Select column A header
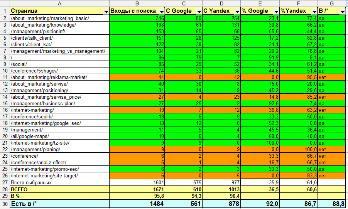 [x=59, y=3]
